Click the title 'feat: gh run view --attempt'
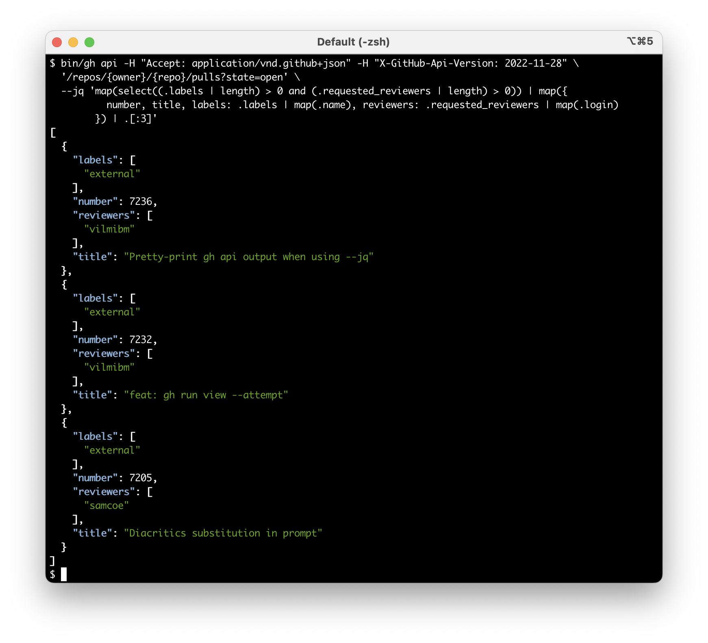Viewport: 708px width, 643px height. click(206, 395)
